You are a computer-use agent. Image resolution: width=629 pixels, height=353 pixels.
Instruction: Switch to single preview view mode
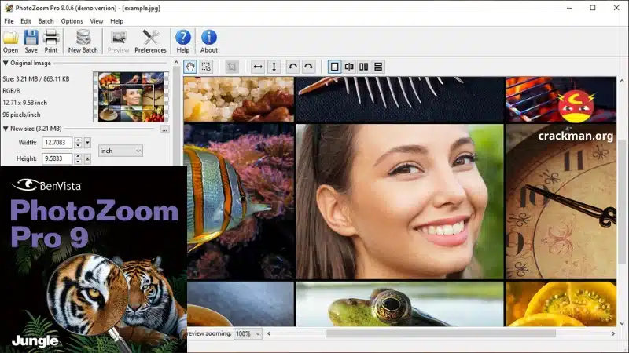[x=335, y=67]
